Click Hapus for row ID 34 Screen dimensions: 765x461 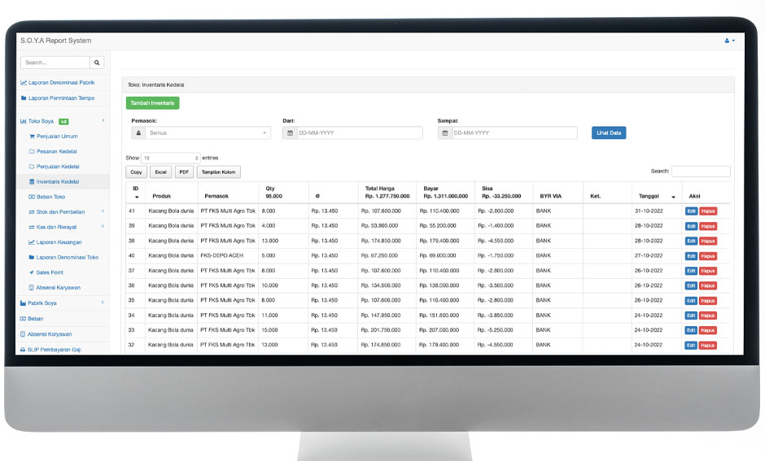point(708,315)
